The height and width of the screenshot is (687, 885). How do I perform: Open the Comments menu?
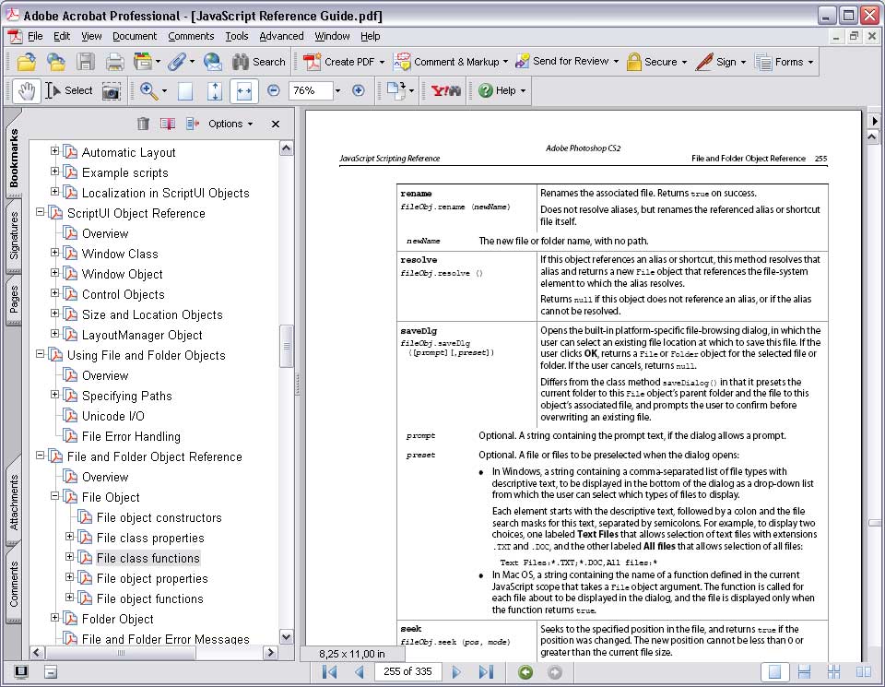point(191,36)
